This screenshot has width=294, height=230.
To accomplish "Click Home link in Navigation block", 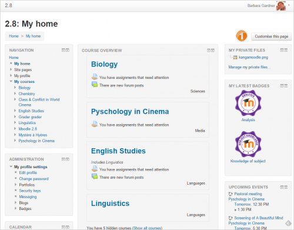I will click(x=14, y=58).
